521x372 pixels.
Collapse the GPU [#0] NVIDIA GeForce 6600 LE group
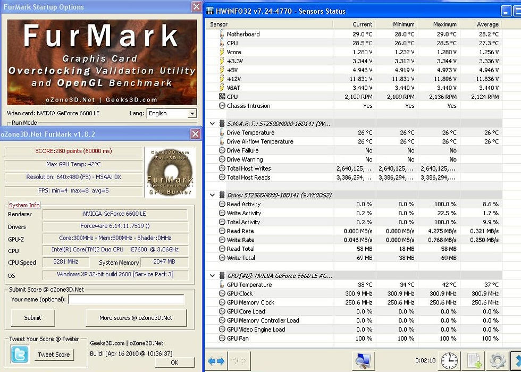coord(212,276)
